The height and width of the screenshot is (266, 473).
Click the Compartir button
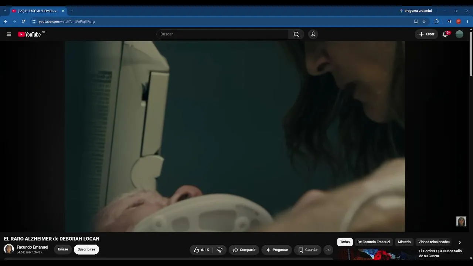[x=244, y=250]
